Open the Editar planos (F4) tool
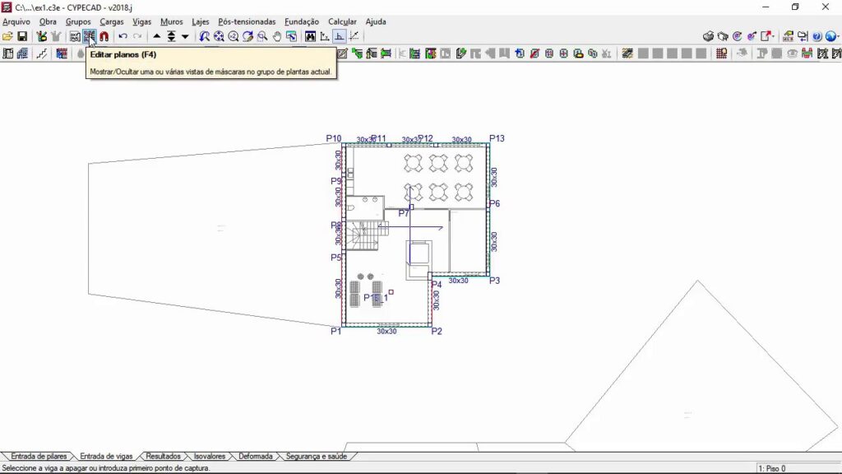Viewport: 842px width, 474px height. [x=89, y=36]
